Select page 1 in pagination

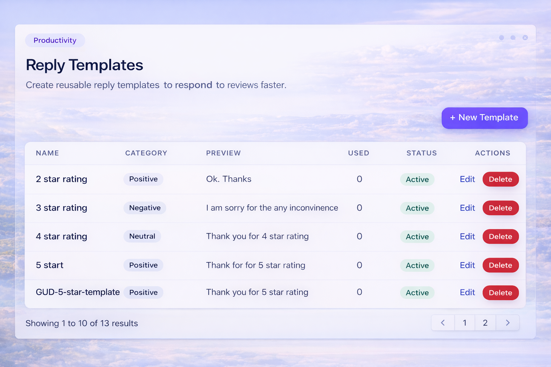[465, 323]
